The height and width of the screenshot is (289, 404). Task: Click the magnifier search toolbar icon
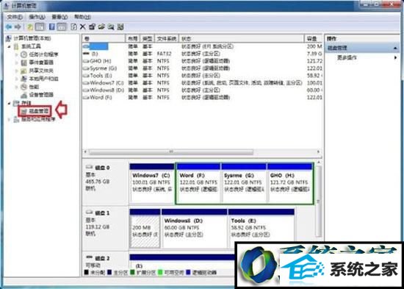pos(111,26)
